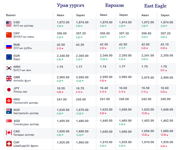
Task: Click the USD American flag icon
Action: tap(9, 24)
